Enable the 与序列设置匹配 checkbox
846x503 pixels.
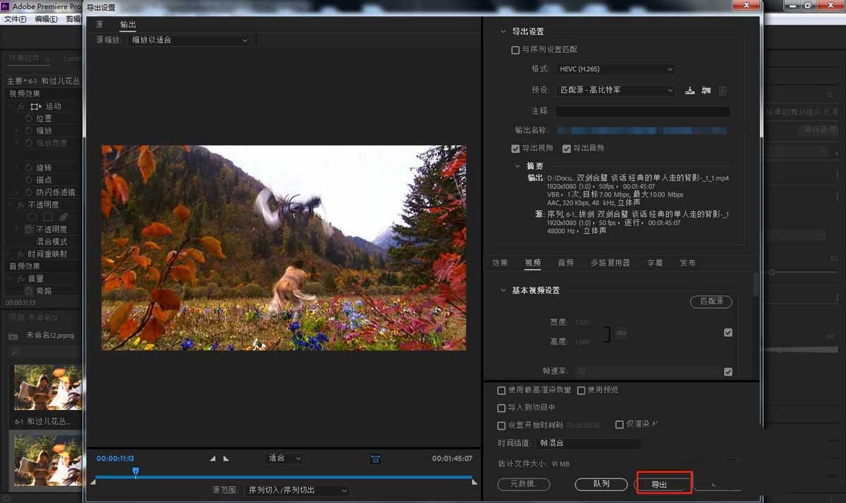[x=515, y=49]
